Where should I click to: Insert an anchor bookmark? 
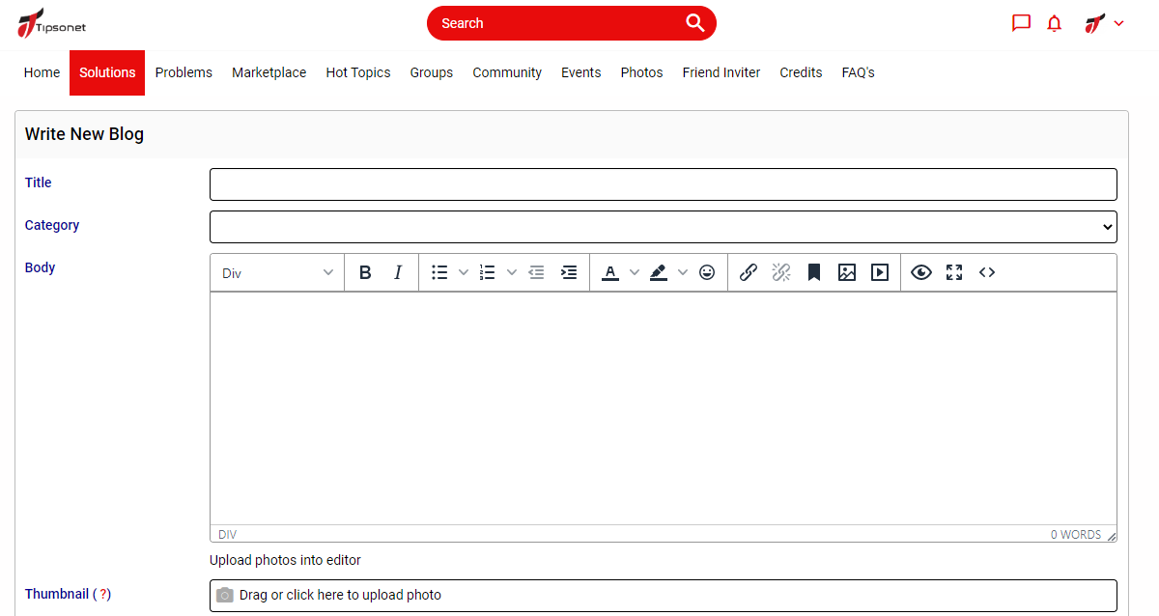click(x=814, y=272)
